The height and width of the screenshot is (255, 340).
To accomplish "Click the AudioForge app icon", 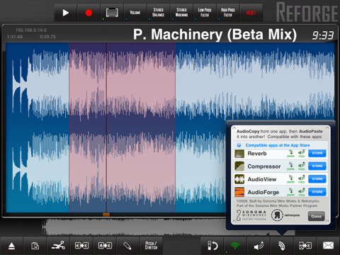I will [x=239, y=192].
